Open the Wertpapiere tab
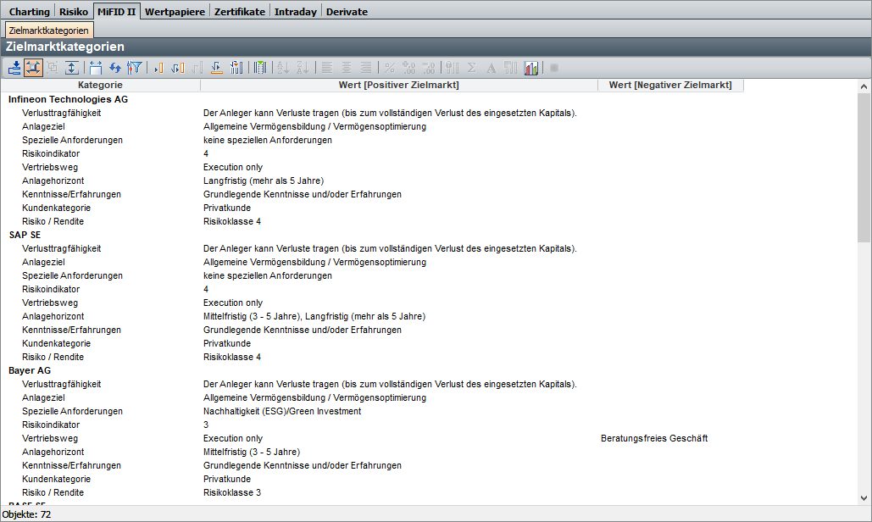 pos(174,11)
